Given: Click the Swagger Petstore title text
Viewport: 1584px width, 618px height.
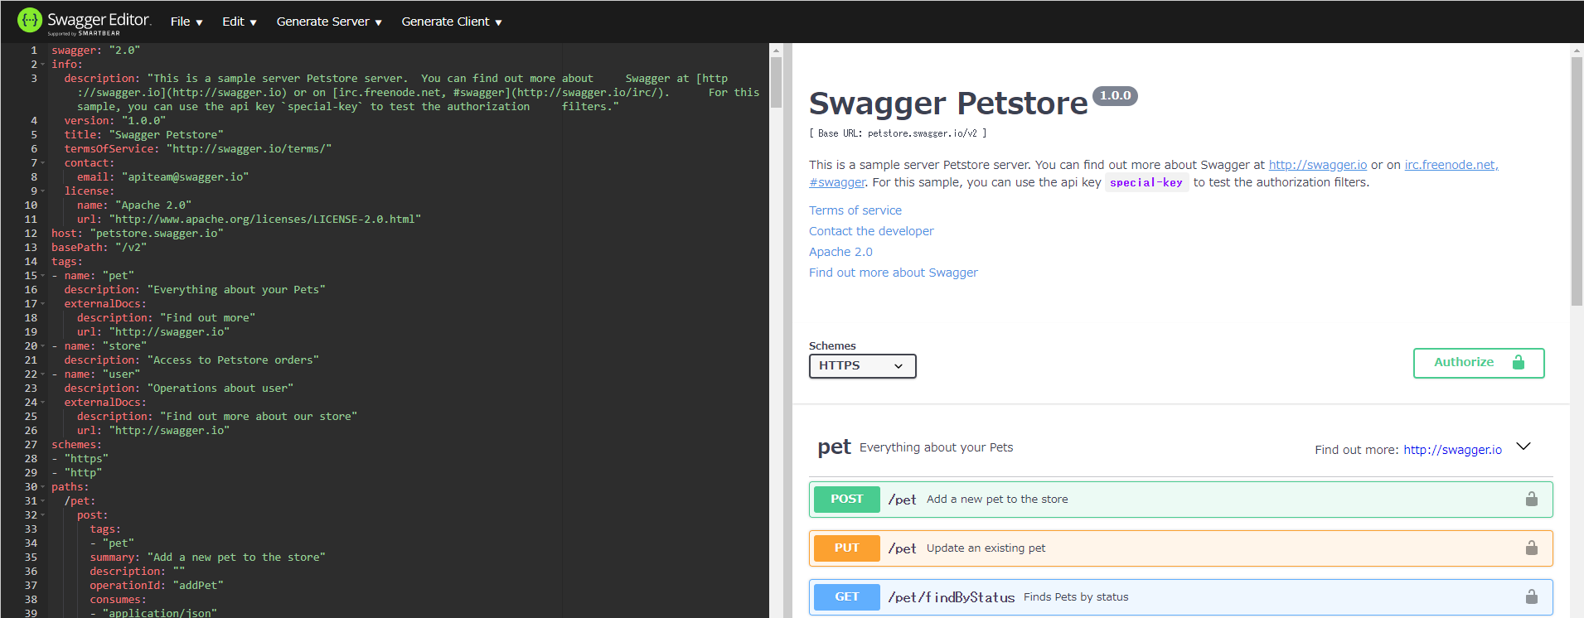Looking at the screenshot, I should 948,104.
